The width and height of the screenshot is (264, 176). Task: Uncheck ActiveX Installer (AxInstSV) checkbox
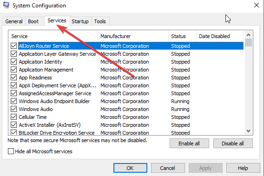click(x=13, y=125)
